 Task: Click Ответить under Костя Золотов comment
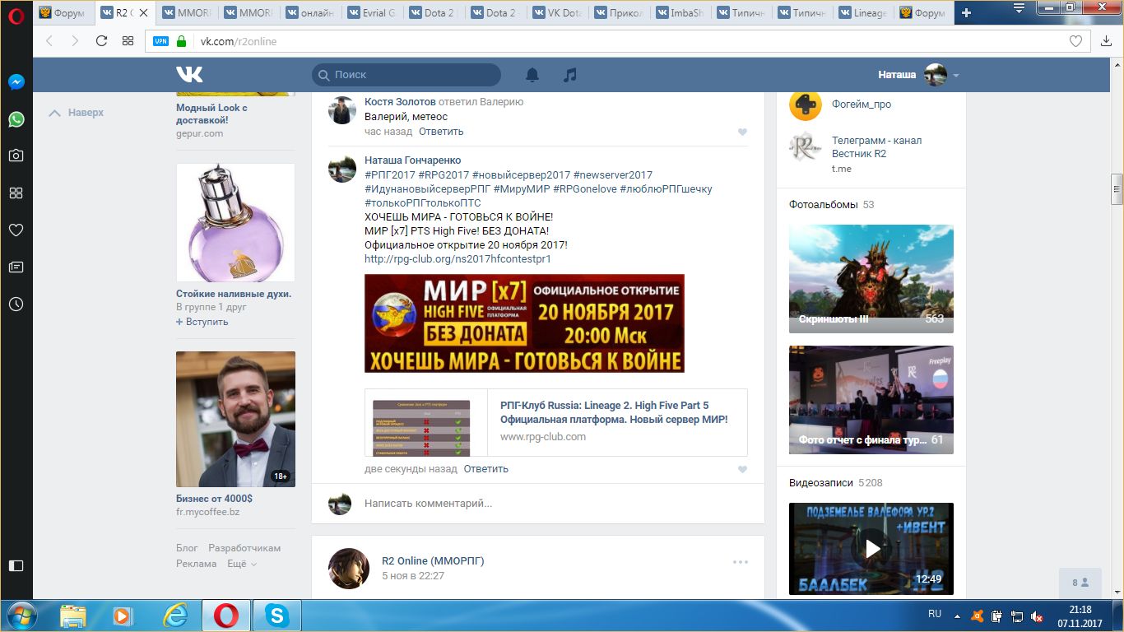pyautogui.click(x=441, y=132)
